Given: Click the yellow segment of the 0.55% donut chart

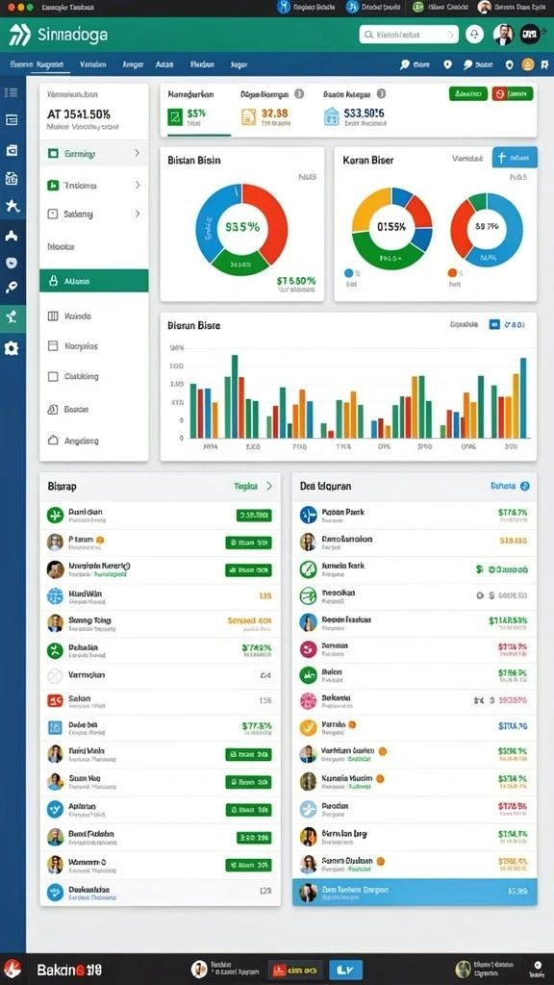Looking at the screenshot, I should tap(367, 208).
